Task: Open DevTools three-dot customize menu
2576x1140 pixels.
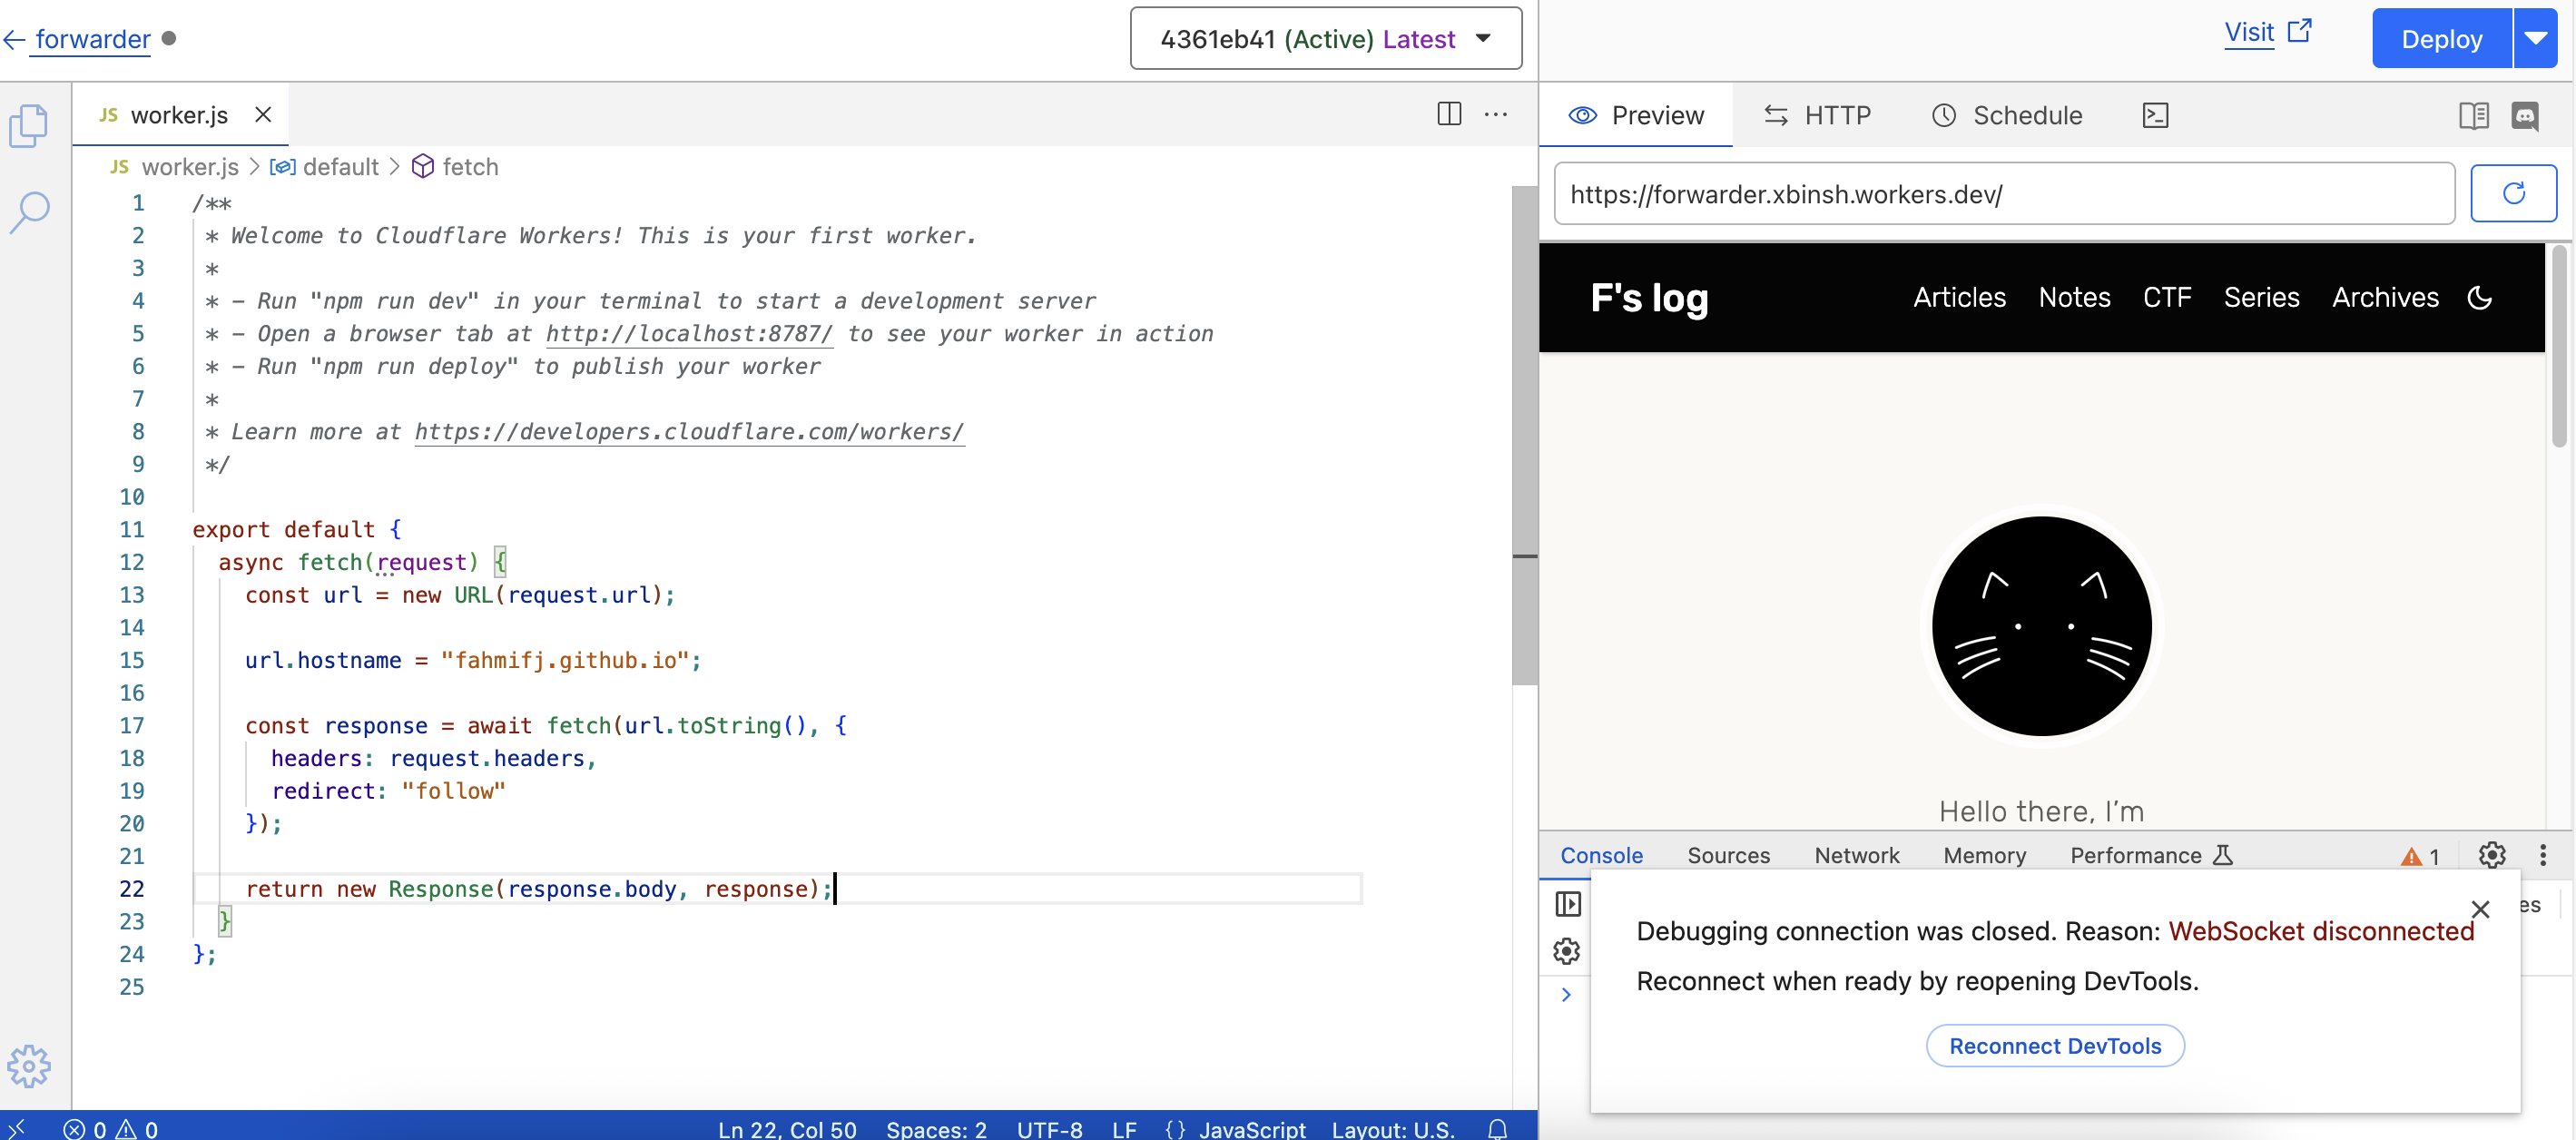Action: [2543, 855]
